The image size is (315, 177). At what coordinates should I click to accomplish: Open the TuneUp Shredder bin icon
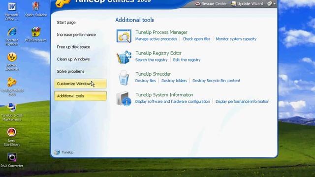[124, 78]
